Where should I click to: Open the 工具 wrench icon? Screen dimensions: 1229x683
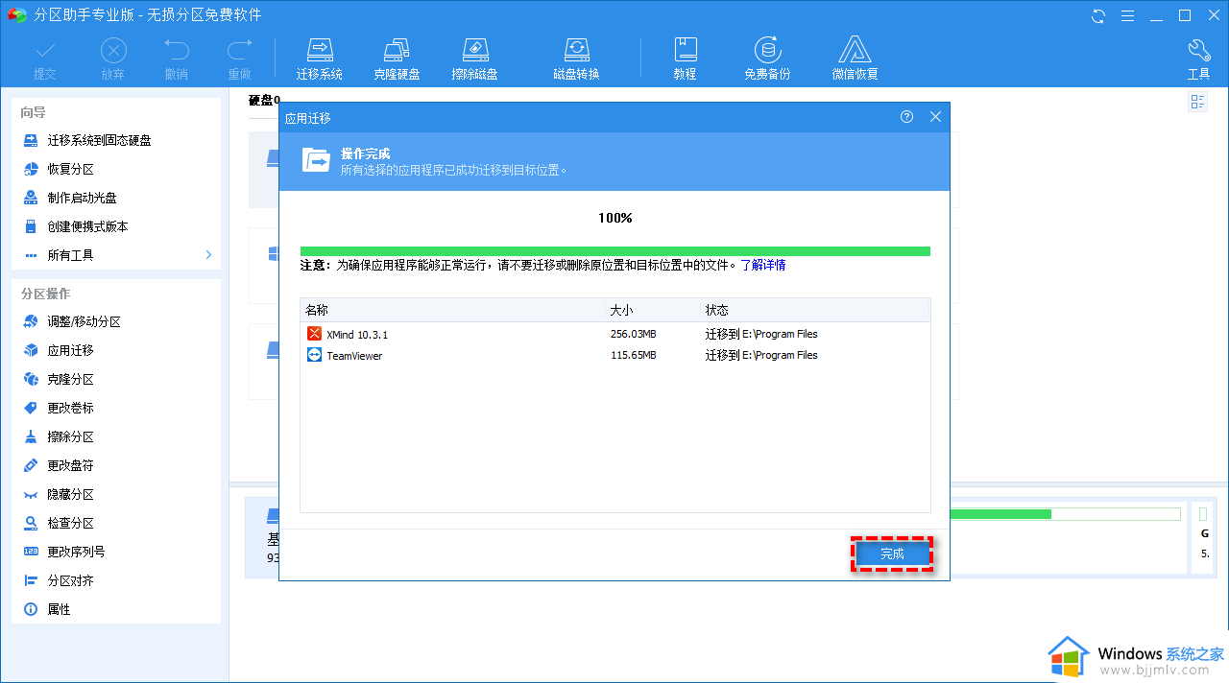[x=1199, y=59]
